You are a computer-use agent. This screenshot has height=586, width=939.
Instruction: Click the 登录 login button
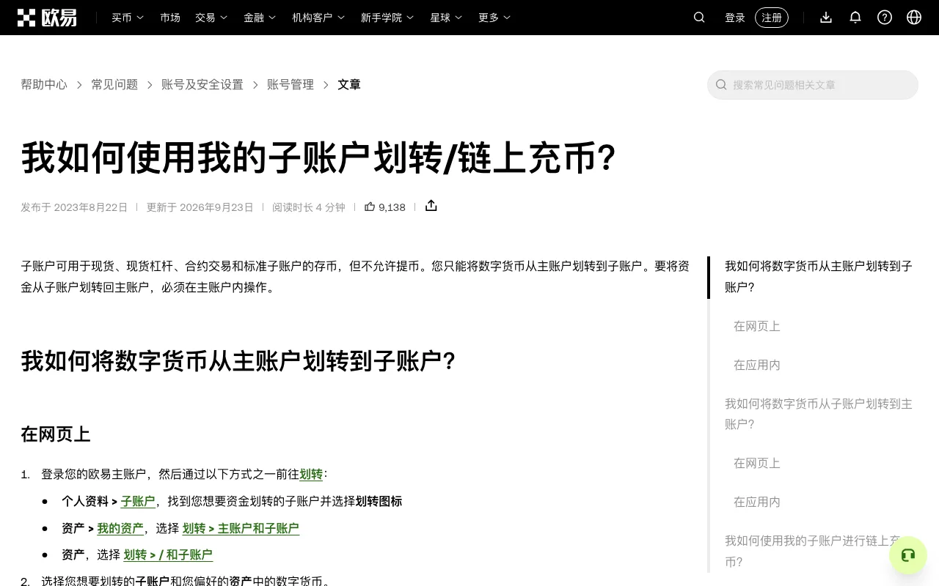pyautogui.click(x=735, y=18)
